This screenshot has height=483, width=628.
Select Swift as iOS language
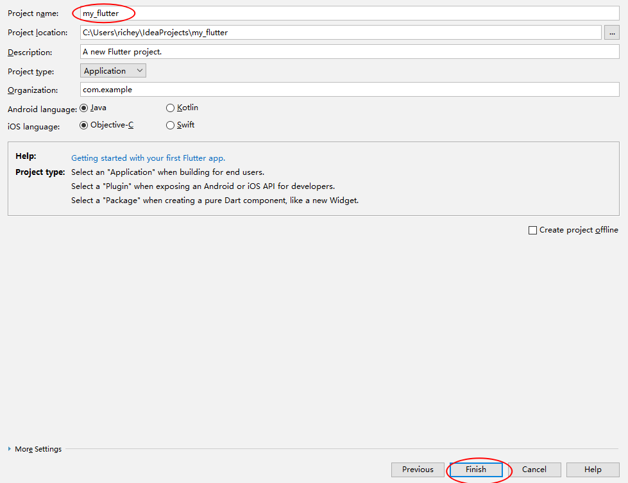click(180, 125)
